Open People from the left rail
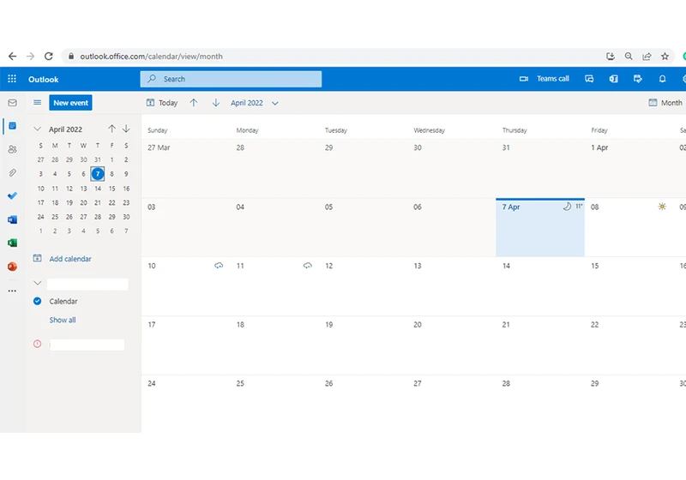Screen dimensions: 686x480 (12, 149)
